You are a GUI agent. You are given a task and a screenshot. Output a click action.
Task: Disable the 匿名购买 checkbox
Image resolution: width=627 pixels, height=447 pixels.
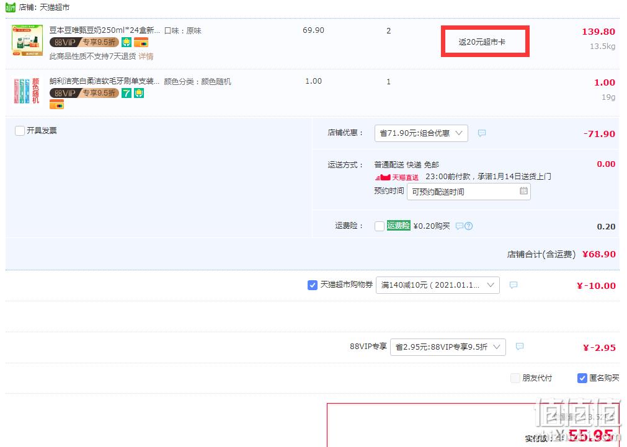582,378
